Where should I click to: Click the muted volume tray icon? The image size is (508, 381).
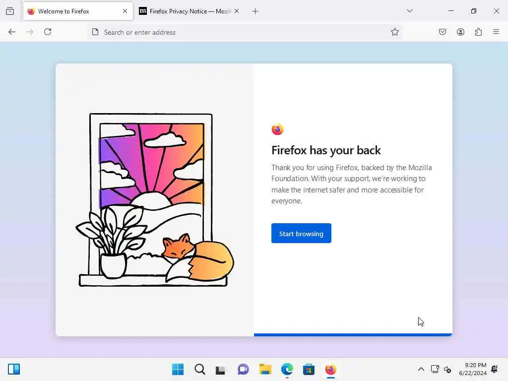[x=447, y=369]
